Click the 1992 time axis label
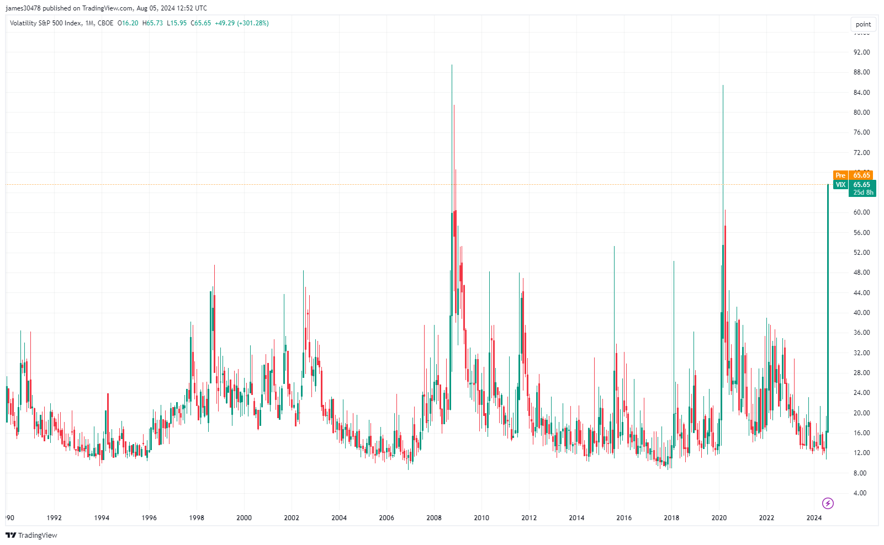This screenshot has height=545, width=884. click(x=54, y=518)
